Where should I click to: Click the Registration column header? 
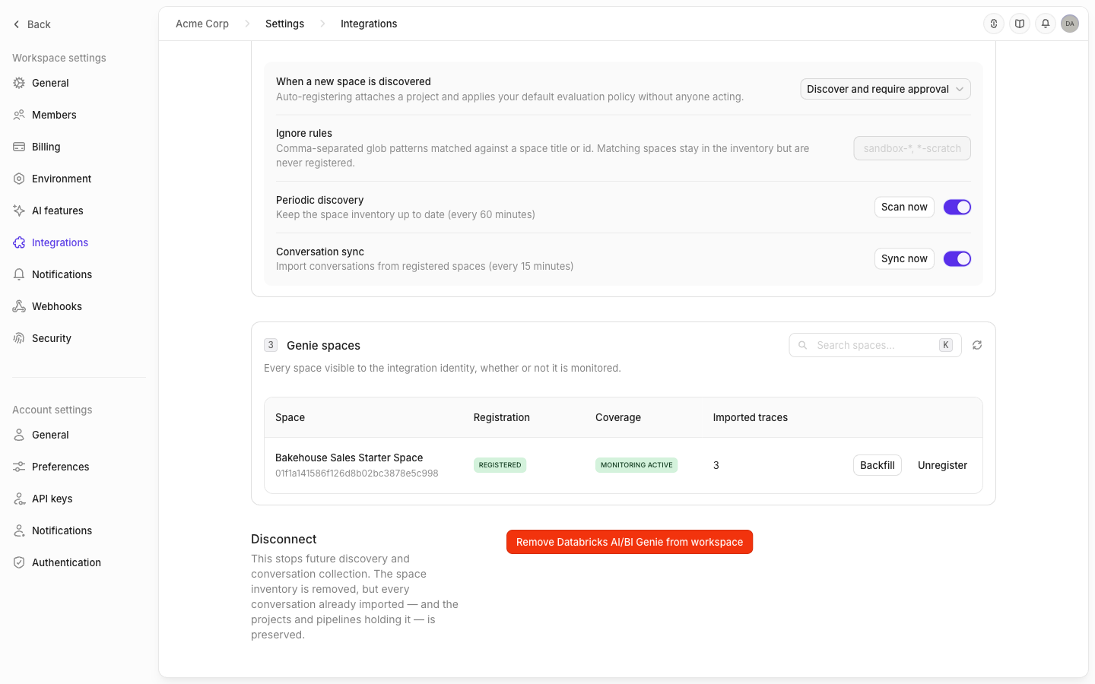point(502,417)
